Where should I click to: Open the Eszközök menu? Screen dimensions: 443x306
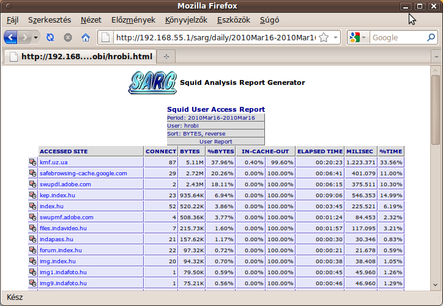[x=233, y=20]
